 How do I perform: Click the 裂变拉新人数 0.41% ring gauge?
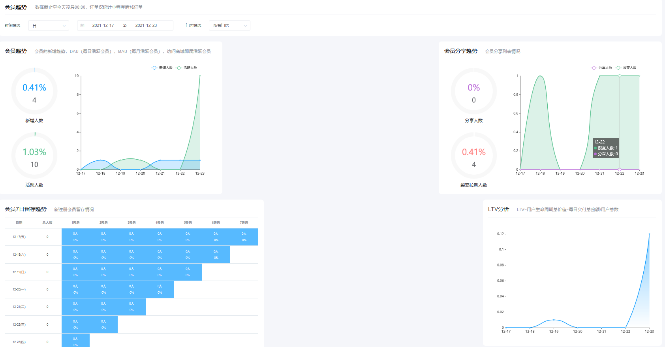pyautogui.click(x=474, y=156)
